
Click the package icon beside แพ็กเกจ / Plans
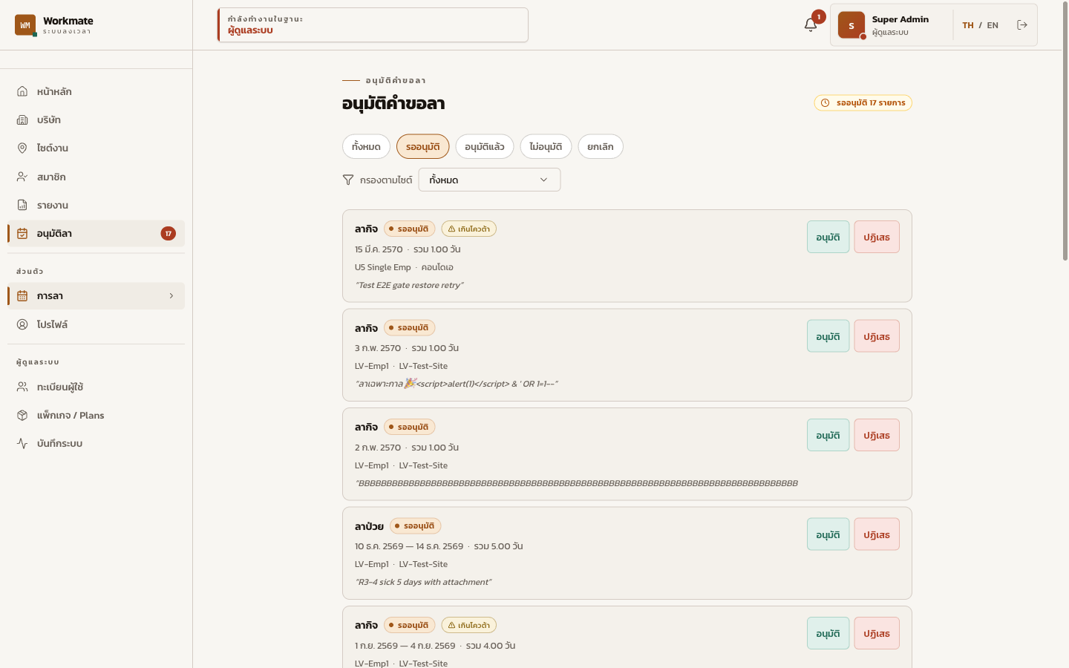[22, 415]
